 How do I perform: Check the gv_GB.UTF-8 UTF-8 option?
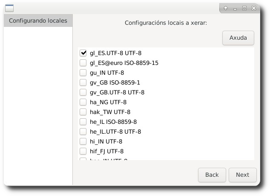83,92
